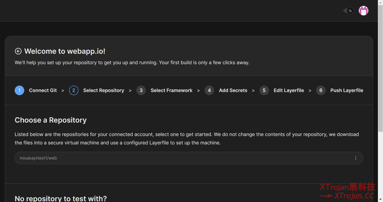Screen dimensions: 383x202
Task: Click the No repository to test with? heading
Action: pos(61,198)
